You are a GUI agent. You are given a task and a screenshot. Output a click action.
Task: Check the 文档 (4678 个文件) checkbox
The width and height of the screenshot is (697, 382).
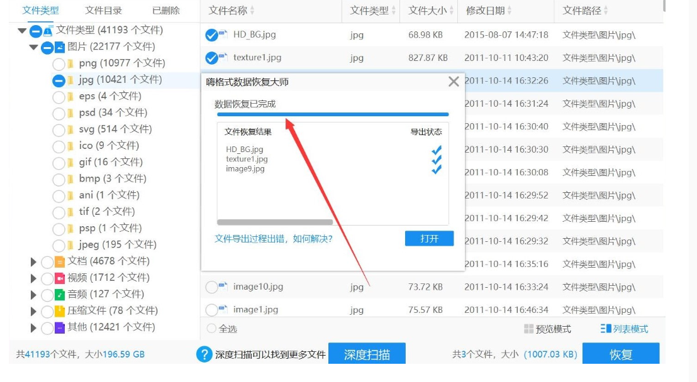click(x=47, y=262)
